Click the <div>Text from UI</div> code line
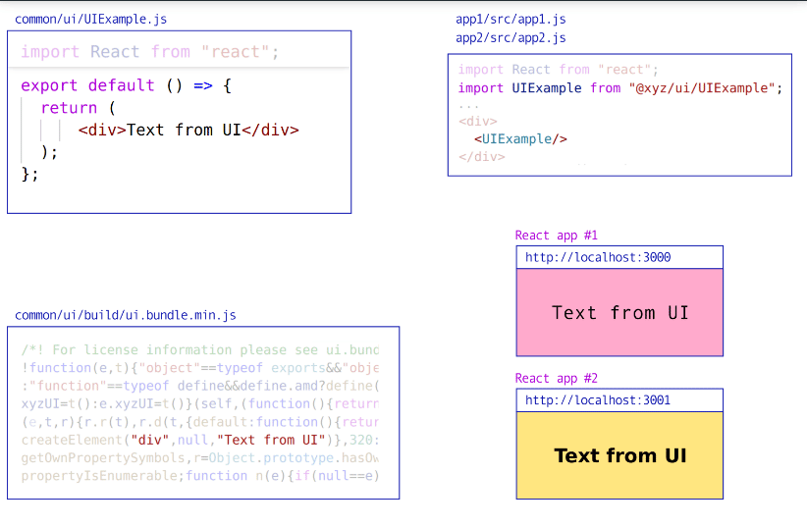This screenshot has height=528, width=807. 188,130
